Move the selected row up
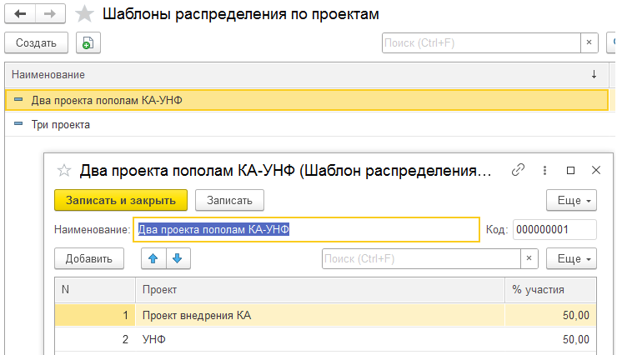 153,258
